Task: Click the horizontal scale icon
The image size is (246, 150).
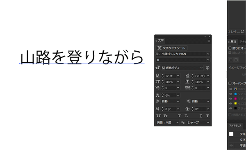Action: point(187,82)
